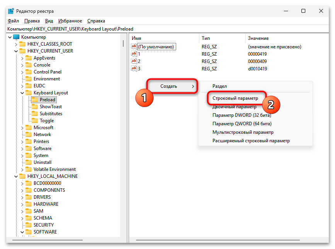The width and height of the screenshot is (335, 249).
Task: Collapse the HKEY_CURRENT_USER node
Action: click(16, 51)
